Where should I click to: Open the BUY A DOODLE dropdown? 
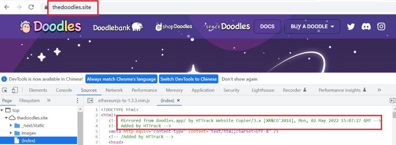point(312,26)
